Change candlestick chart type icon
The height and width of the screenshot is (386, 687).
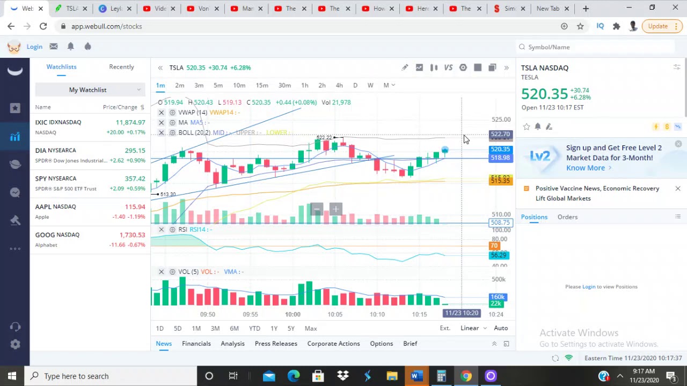point(434,68)
